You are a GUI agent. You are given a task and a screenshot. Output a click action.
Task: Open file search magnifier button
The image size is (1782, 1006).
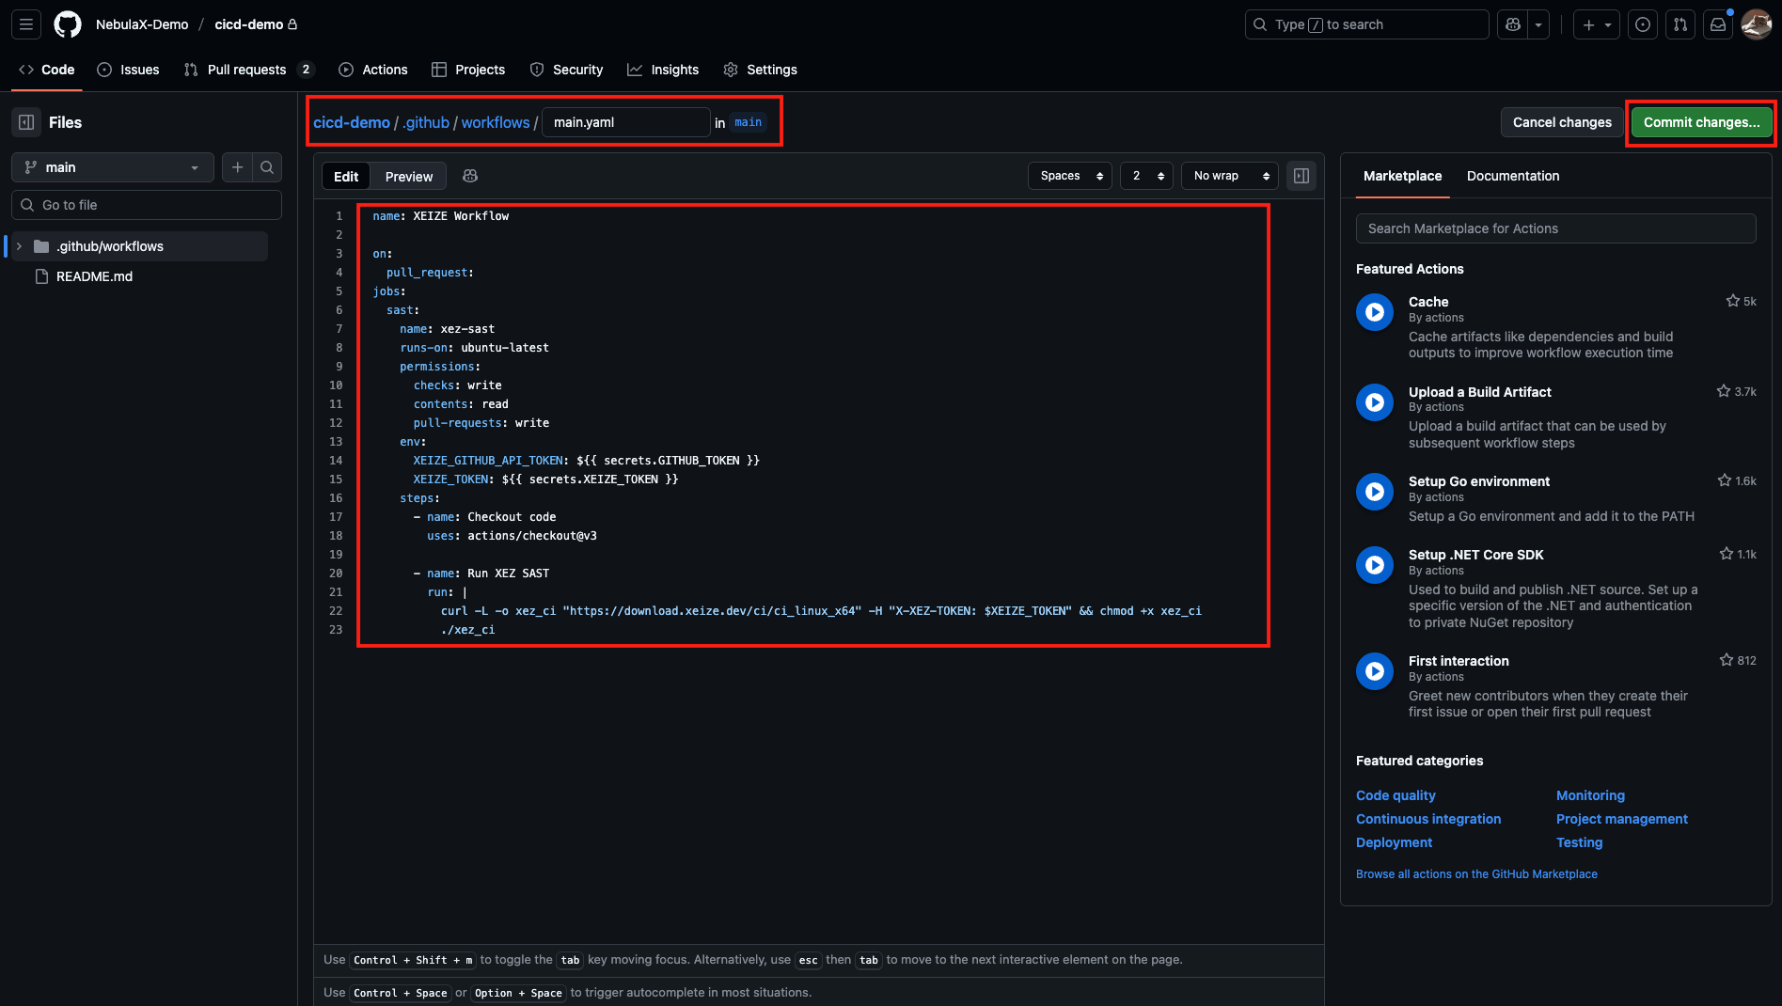267,167
